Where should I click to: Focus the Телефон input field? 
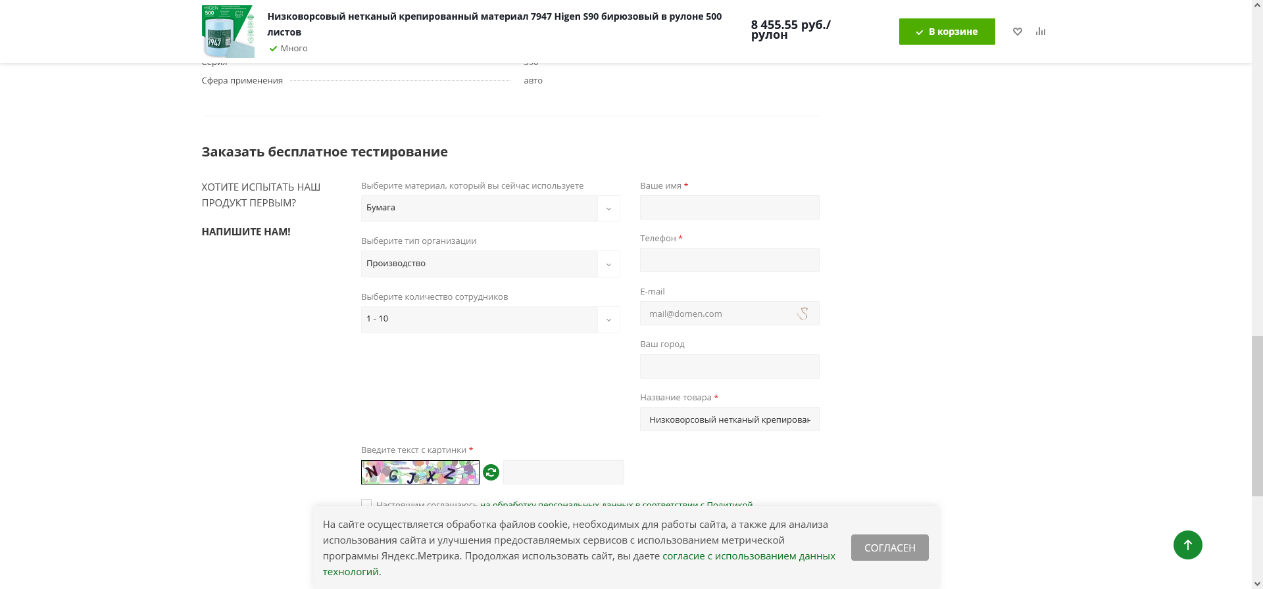coord(730,260)
